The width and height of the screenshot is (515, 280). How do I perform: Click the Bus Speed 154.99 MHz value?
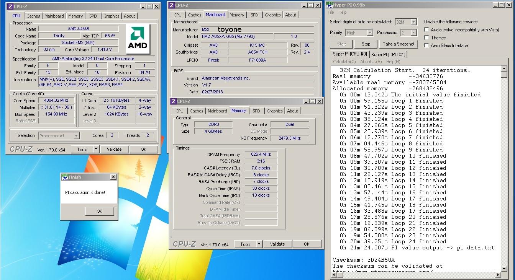(x=56, y=114)
